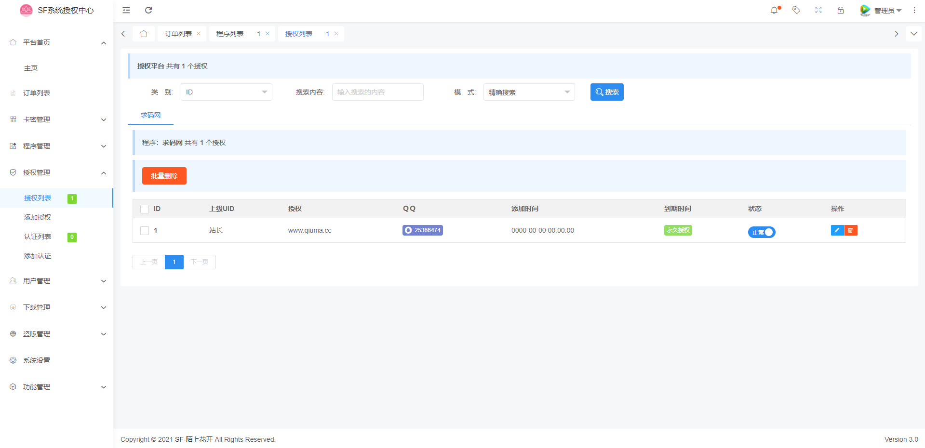Delete authorization row with the trash icon
This screenshot has width=925, height=448.
pyautogui.click(x=851, y=230)
